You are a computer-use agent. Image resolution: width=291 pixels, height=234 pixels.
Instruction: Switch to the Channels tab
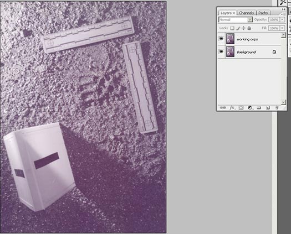247,13
